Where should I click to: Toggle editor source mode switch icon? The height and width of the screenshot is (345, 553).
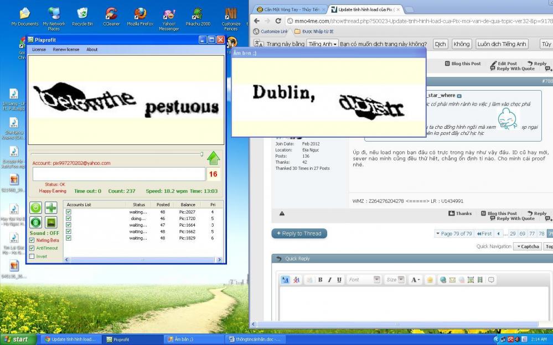point(285,279)
